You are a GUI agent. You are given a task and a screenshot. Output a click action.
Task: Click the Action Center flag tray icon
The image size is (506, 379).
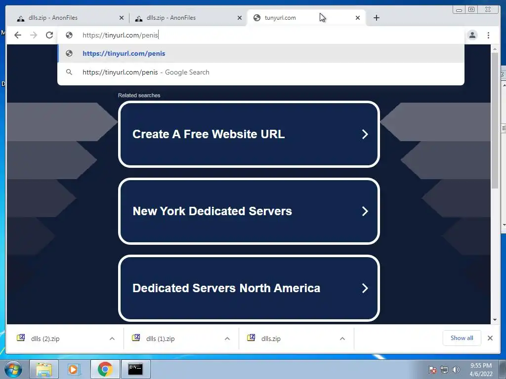coord(432,370)
